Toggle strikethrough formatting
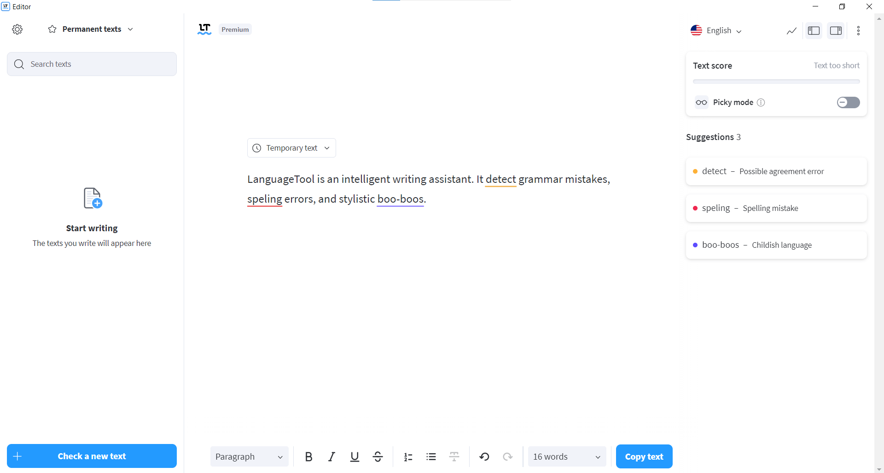The width and height of the screenshot is (884, 473). tap(378, 456)
